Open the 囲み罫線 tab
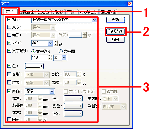Screen dimensions: 150x129 click(108, 12)
